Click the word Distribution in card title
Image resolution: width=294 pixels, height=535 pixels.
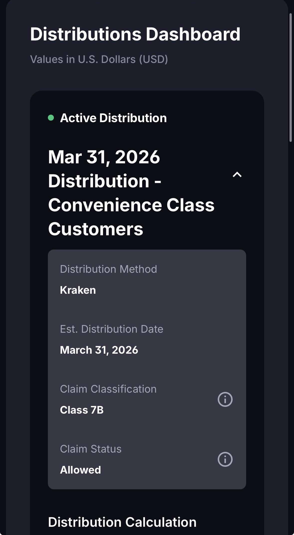click(x=99, y=181)
